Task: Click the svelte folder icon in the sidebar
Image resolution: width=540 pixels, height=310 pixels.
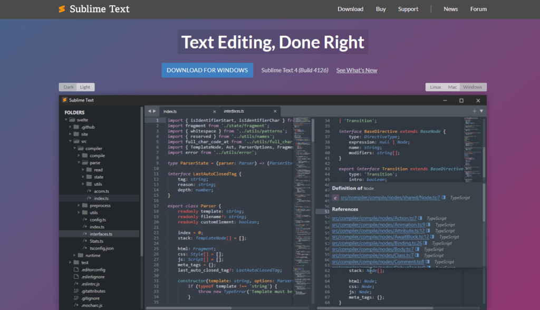Action: coord(72,120)
